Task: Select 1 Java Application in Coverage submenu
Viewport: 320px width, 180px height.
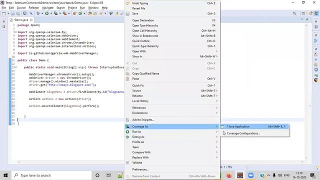Action: [x=254, y=126]
